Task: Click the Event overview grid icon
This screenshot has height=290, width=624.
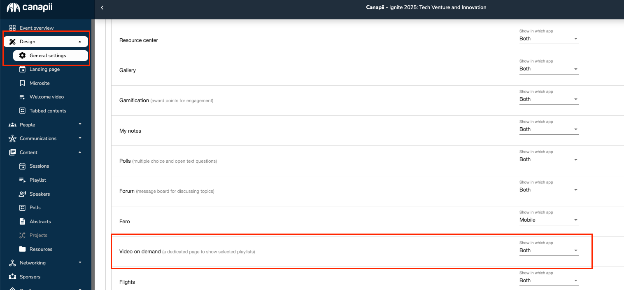Action: 12,28
